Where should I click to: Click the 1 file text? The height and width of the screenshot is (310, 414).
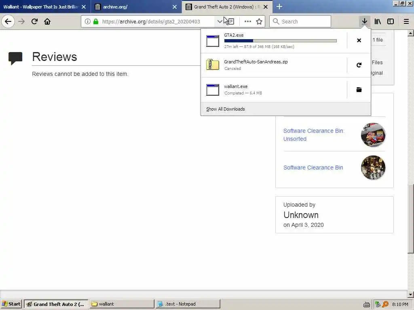378,40
